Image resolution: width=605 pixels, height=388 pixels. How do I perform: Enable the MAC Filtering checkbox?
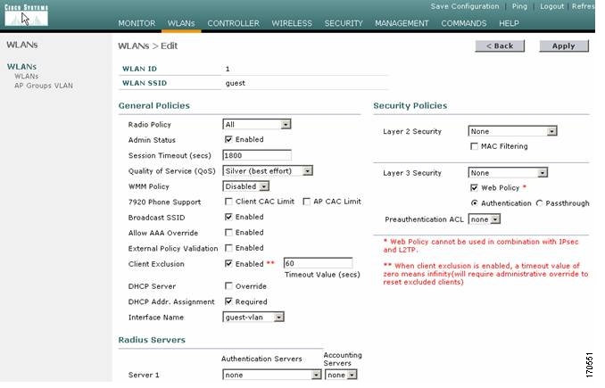pos(475,145)
